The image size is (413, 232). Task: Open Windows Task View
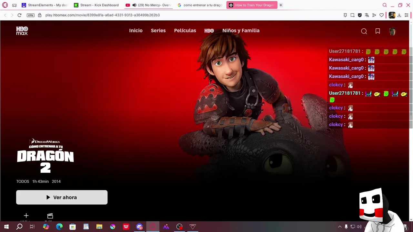(32, 227)
